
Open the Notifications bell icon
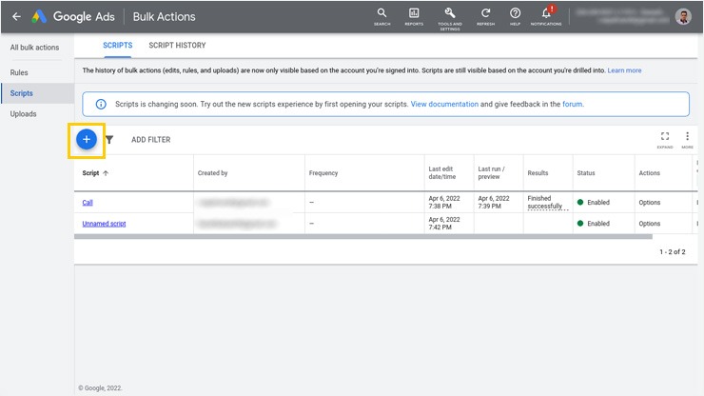[546, 14]
